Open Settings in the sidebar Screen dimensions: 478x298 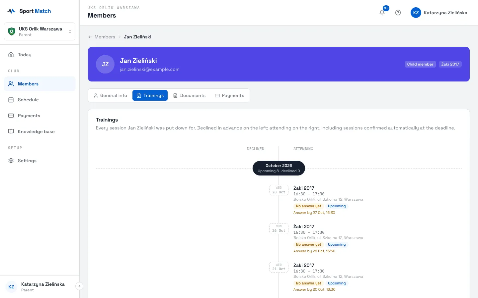pyautogui.click(x=40, y=161)
